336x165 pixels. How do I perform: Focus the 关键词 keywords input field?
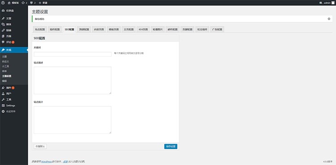point(73,54)
